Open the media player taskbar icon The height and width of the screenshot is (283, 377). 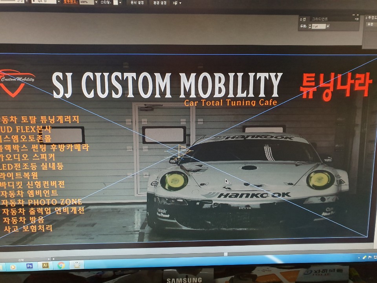point(13,267)
